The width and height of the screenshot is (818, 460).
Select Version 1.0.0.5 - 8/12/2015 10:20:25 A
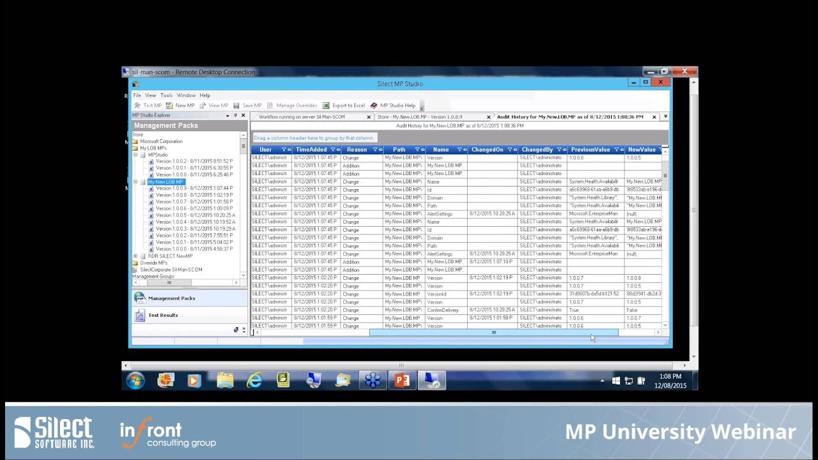point(195,215)
